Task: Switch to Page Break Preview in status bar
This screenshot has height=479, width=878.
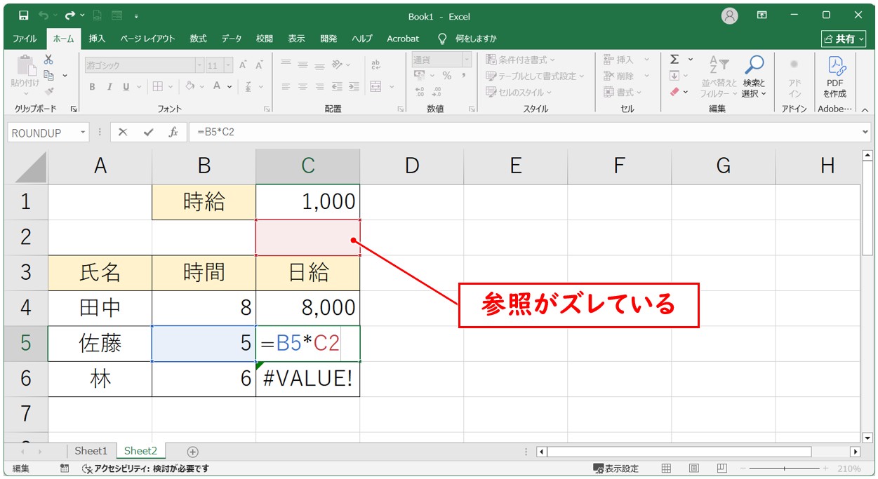Action: 721,468
